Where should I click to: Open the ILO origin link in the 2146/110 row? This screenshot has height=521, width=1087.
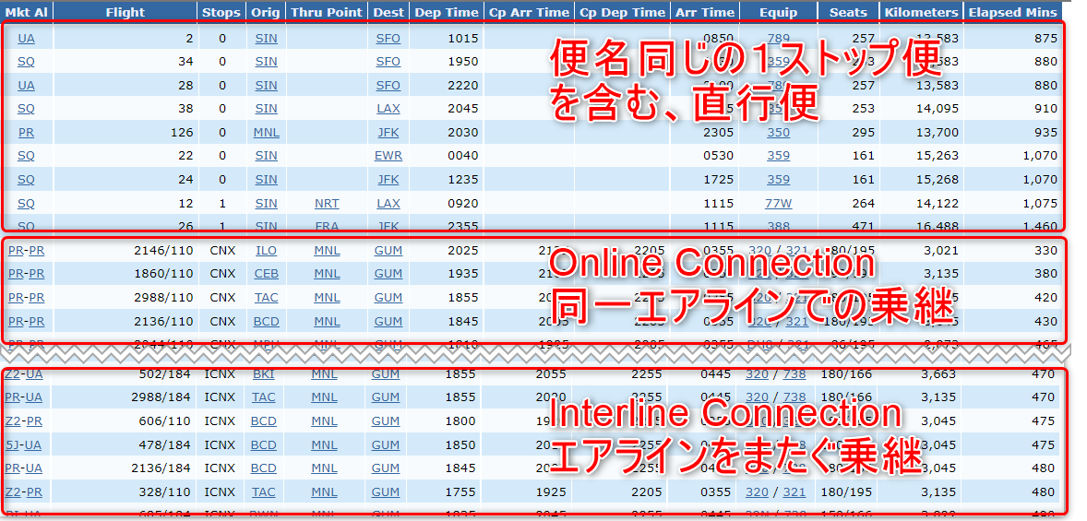(266, 251)
